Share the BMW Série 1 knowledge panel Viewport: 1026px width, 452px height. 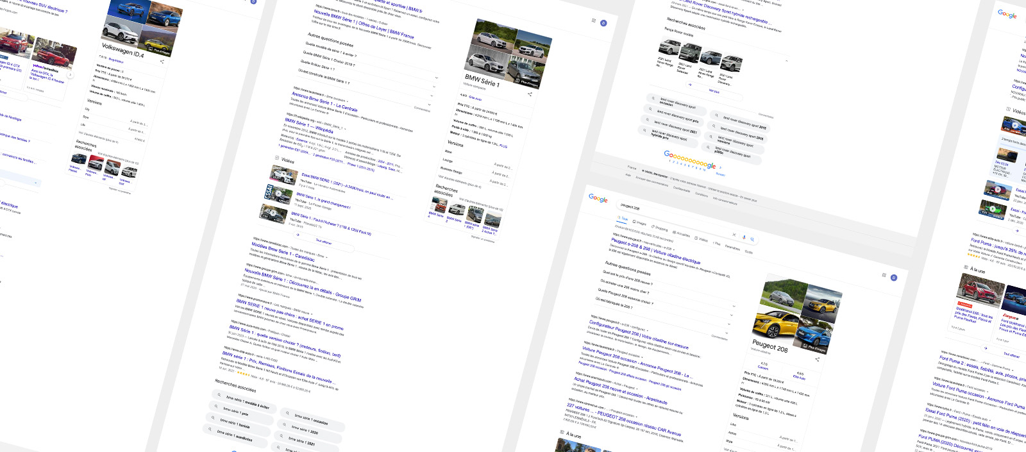[530, 94]
